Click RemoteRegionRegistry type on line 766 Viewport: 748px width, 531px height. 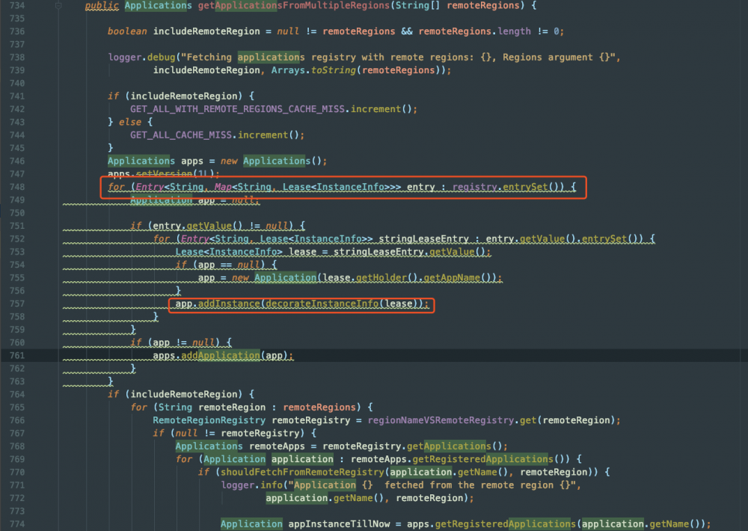pos(209,420)
